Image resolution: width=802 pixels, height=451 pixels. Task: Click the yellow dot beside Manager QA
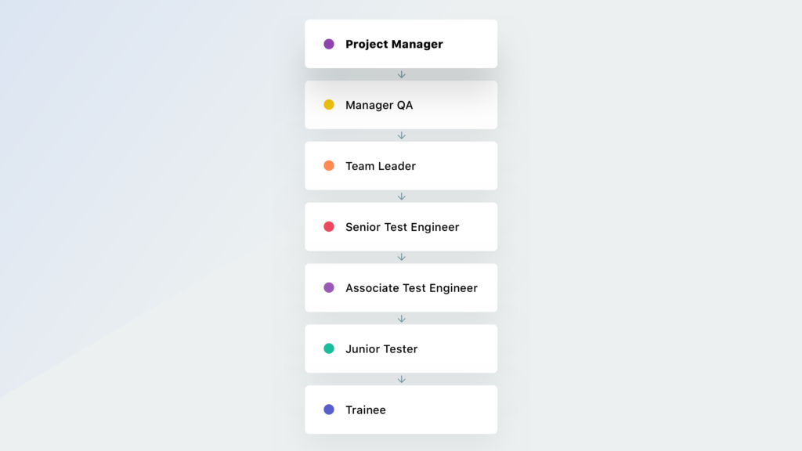point(329,105)
